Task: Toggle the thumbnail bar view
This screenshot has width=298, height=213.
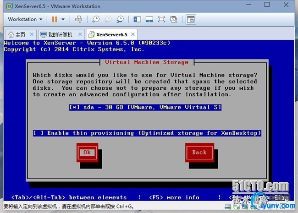Action: coord(149,19)
